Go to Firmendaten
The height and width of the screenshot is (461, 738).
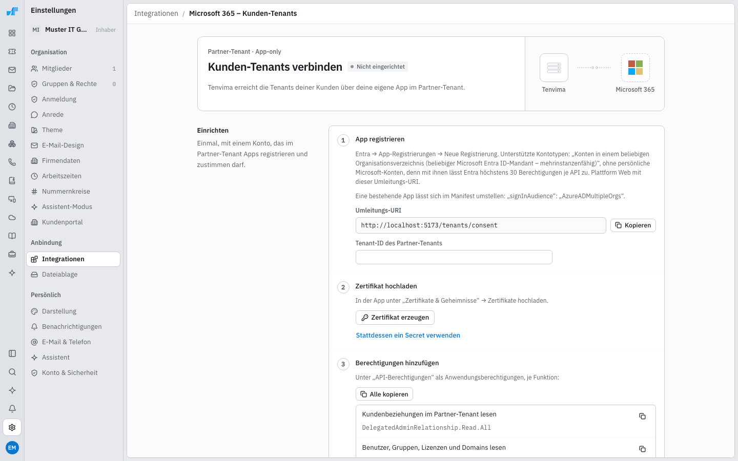pos(73,161)
